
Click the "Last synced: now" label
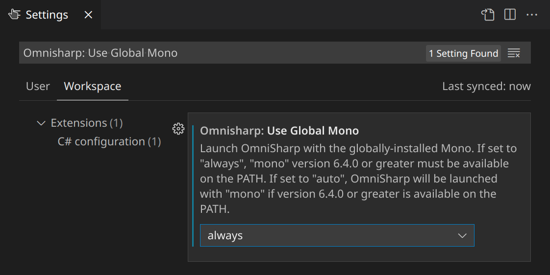click(x=486, y=86)
